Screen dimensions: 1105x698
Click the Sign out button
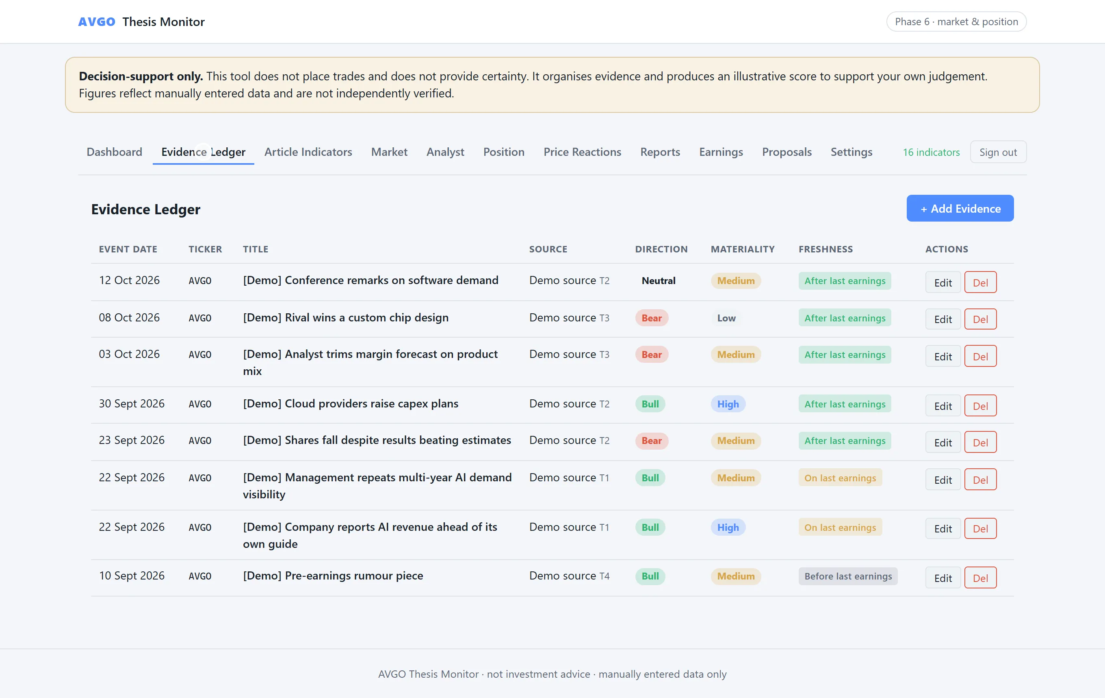click(x=998, y=152)
